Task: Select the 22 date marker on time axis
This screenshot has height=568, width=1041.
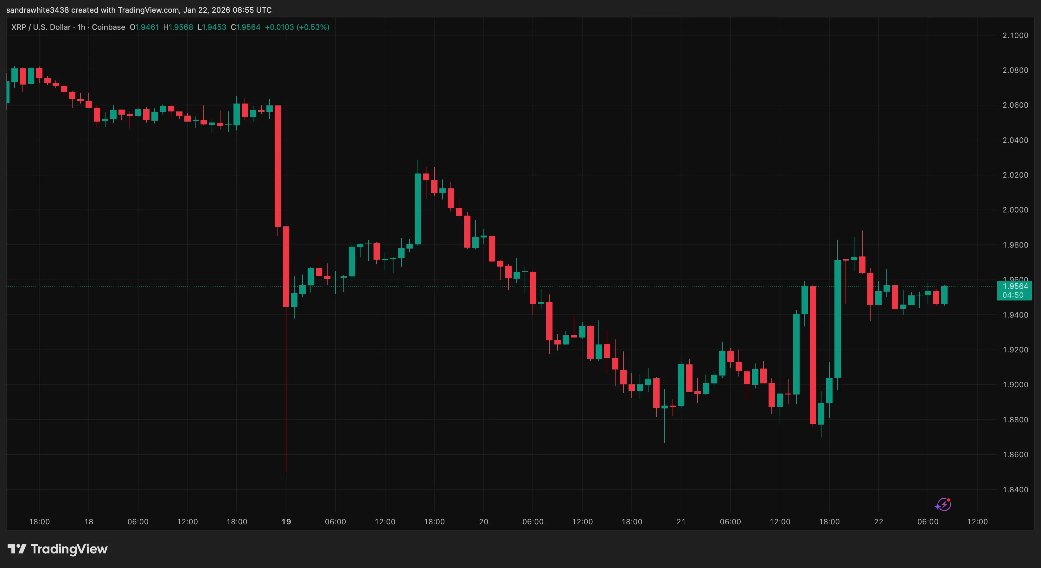Action: [x=878, y=521]
